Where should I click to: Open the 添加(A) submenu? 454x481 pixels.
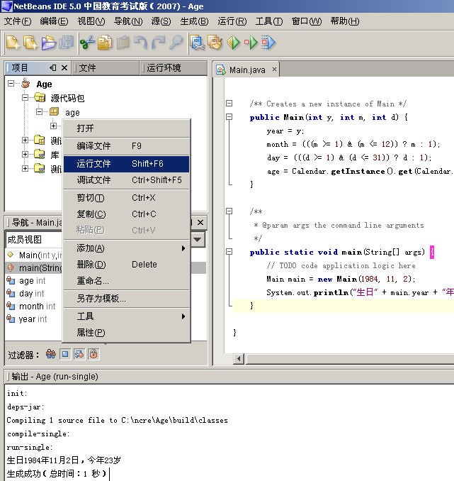click(x=127, y=248)
